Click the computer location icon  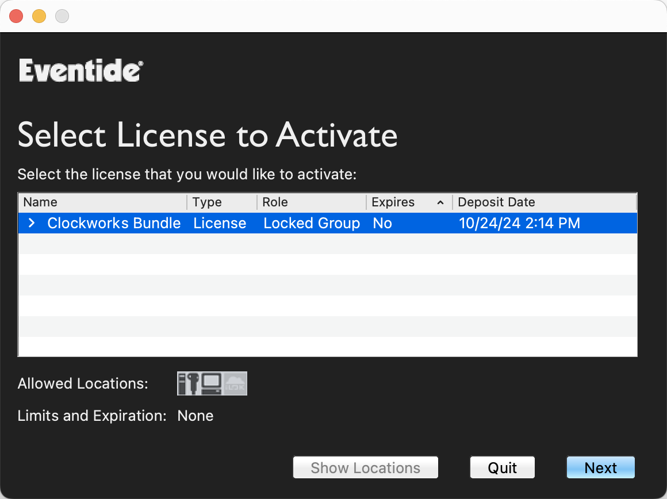pos(212,383)
